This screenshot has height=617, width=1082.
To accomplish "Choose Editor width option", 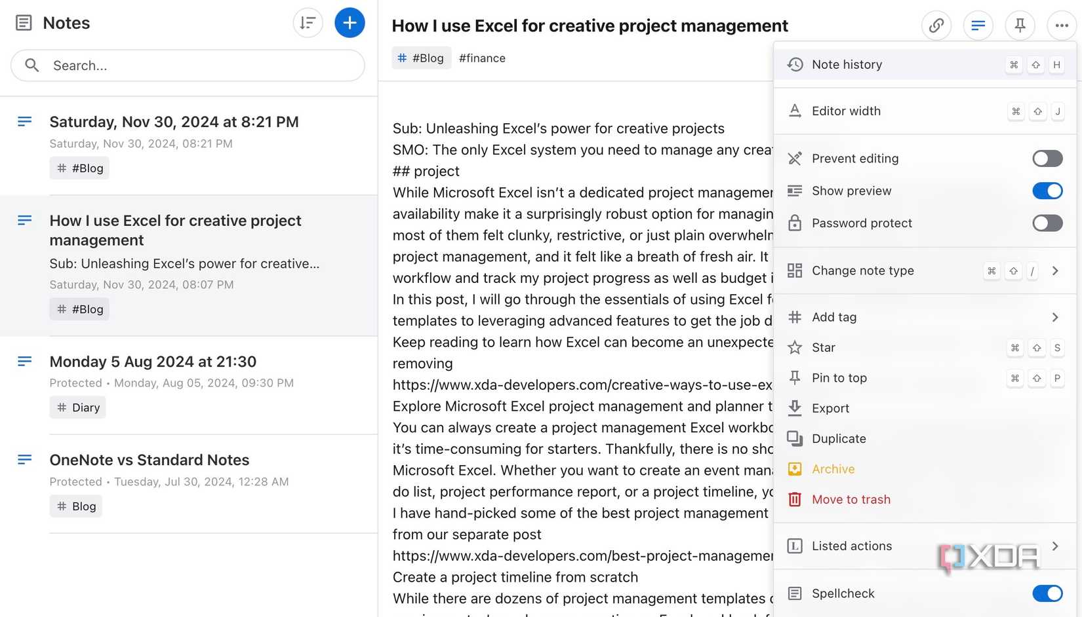I will coord(925,111).
